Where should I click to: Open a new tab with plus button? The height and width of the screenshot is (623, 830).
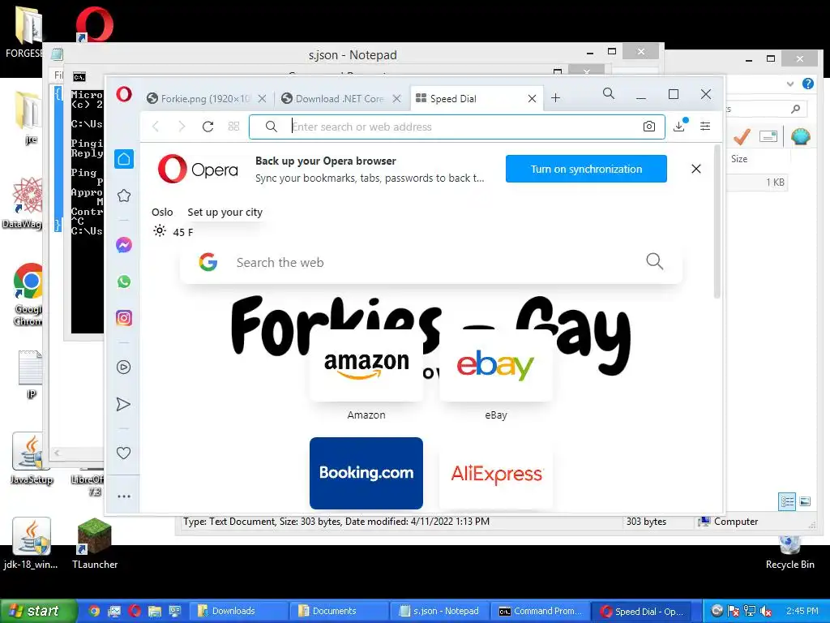pyautogui.click(x=555, y=98)
